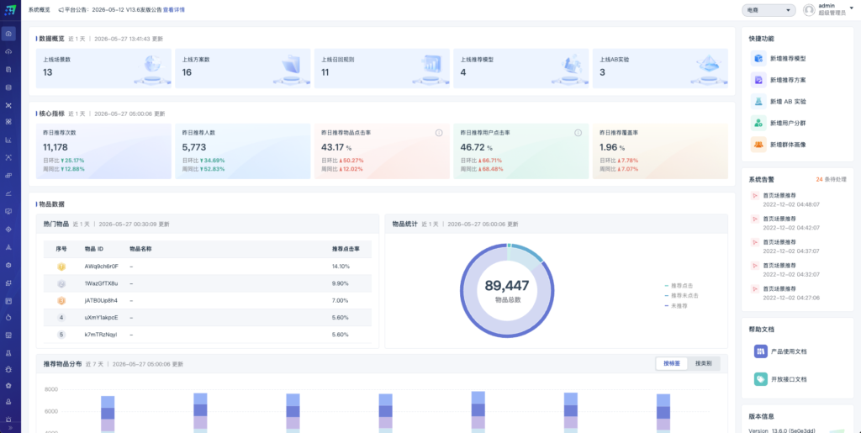
Task: Click bronze medal icon for jATB0Up8h4 row
Action: pos(61,301)
